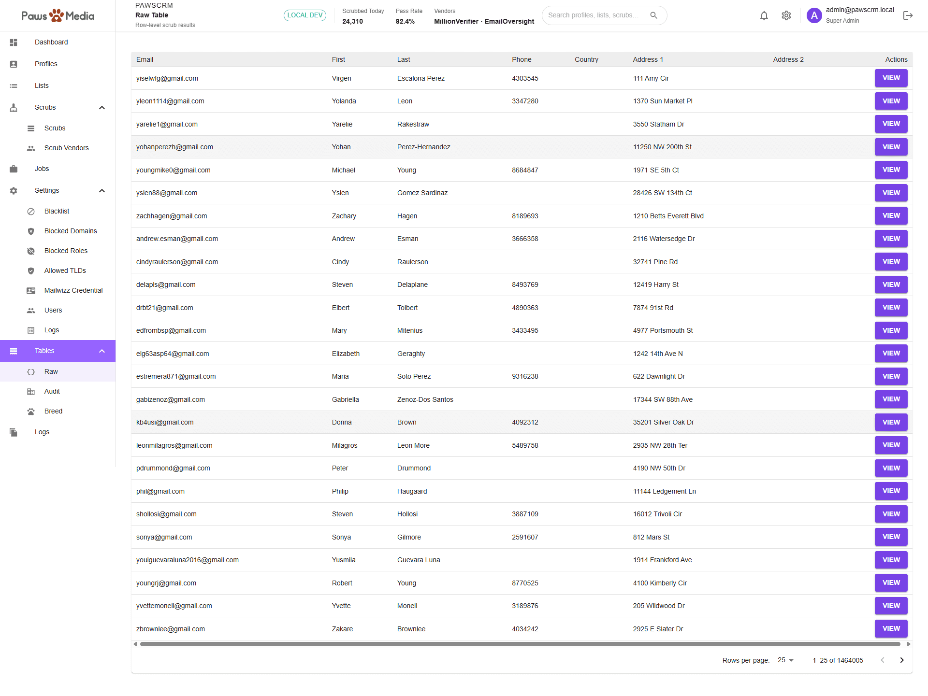Click the admin user avatar
Viewport: 928px width, 696px height.
tap(814, 15)
